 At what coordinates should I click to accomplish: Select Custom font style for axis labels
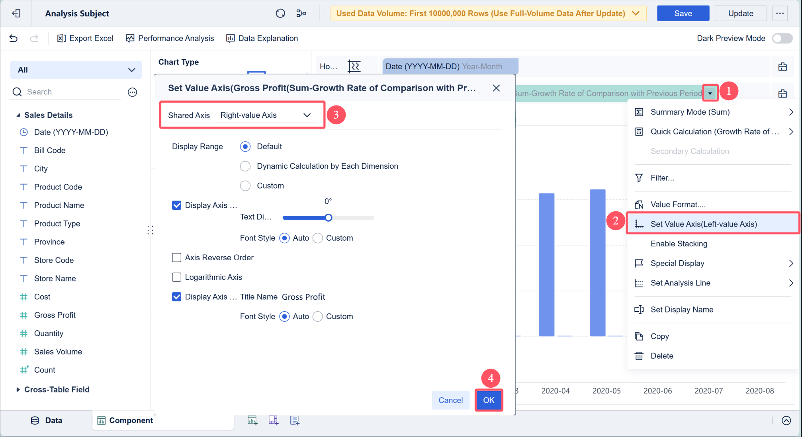coord(318,238)
